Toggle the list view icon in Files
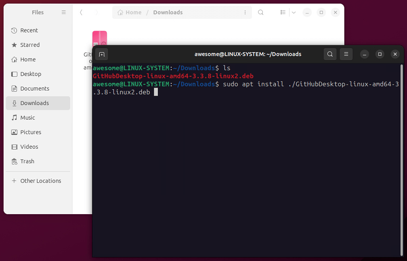Screen dimensions: 407x261 (x=283, y=13)
